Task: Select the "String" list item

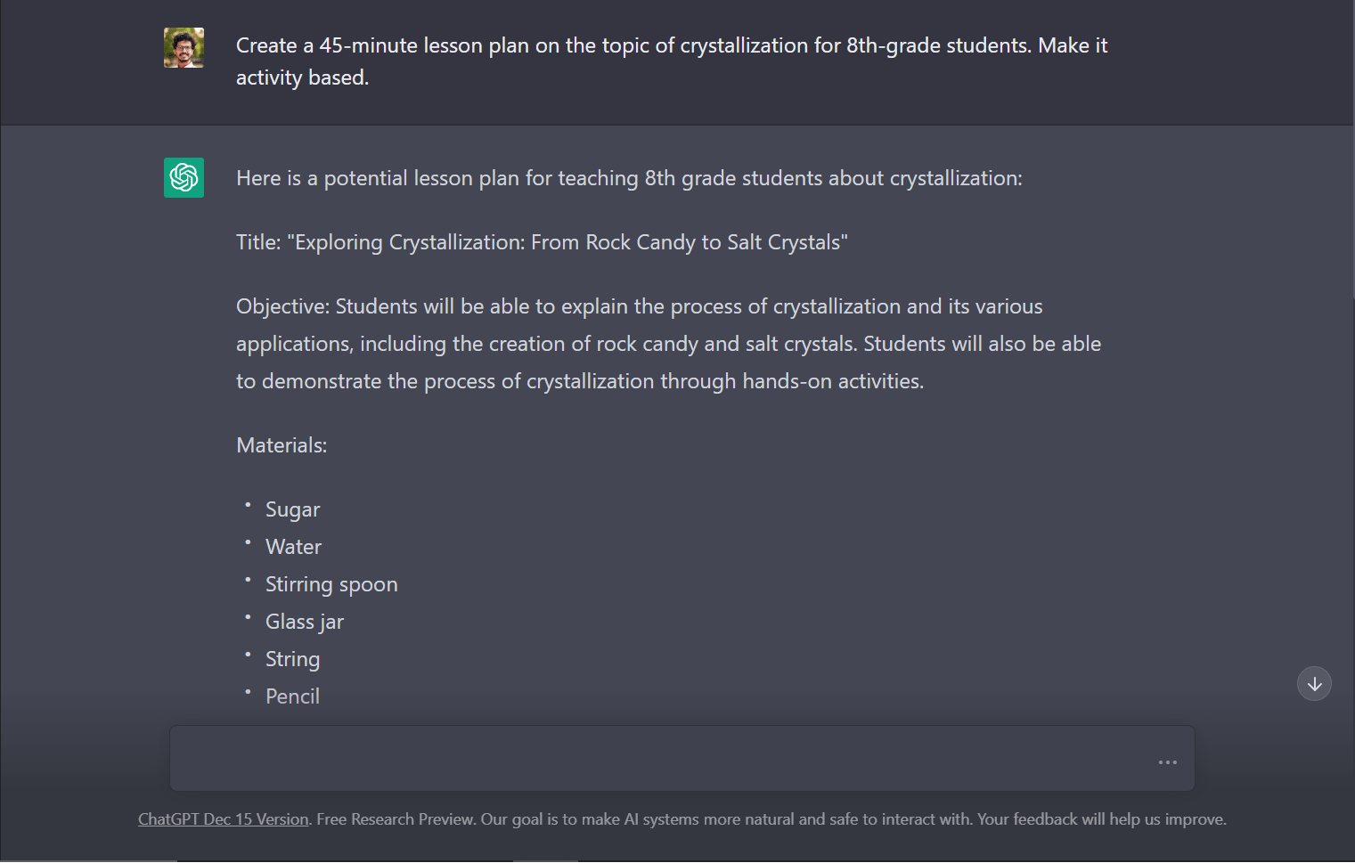Action: (x=292, y=659)
